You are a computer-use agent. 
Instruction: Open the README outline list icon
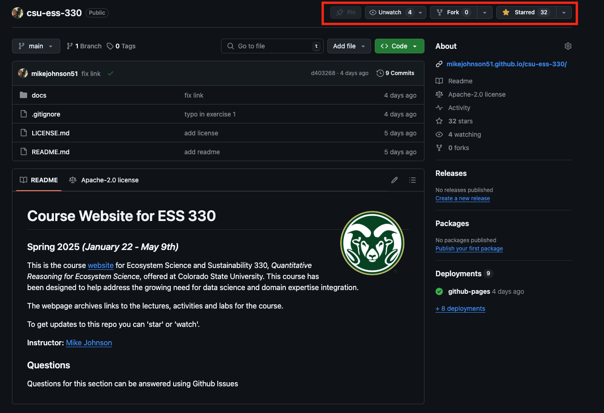[412, 180]
